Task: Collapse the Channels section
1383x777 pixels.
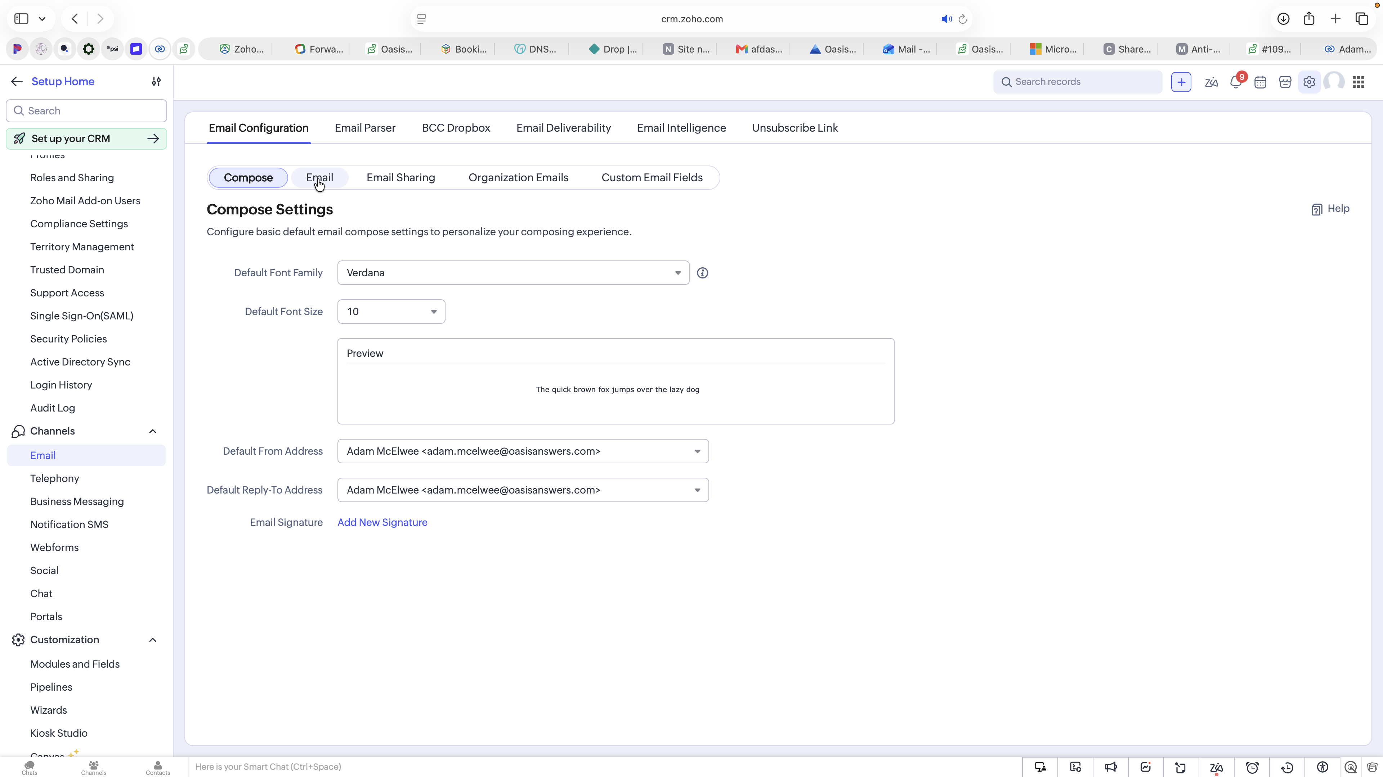Action: (x=152, y=431)
